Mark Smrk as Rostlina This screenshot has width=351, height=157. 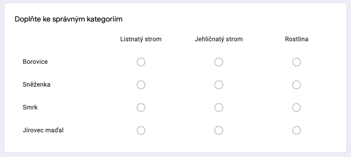(x=296, y=108)
